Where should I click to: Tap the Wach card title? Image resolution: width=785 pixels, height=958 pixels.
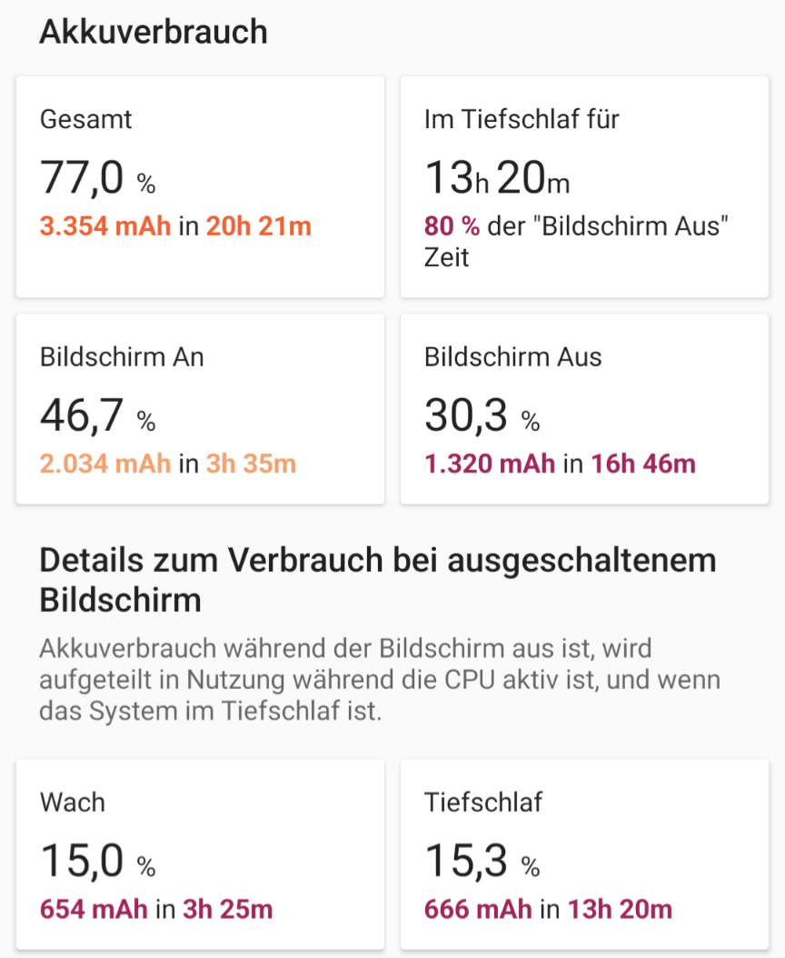point(73,803)
